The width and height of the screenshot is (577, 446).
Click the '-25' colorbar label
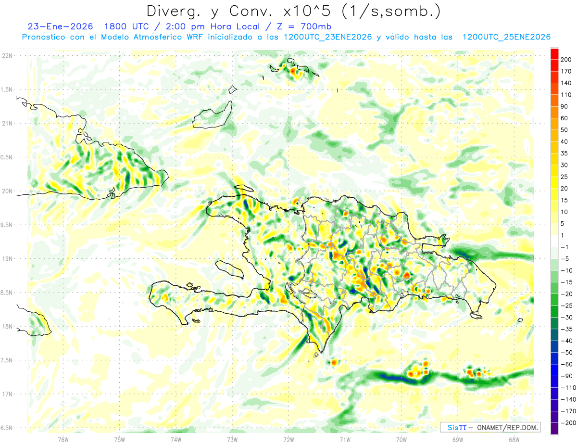567,306
